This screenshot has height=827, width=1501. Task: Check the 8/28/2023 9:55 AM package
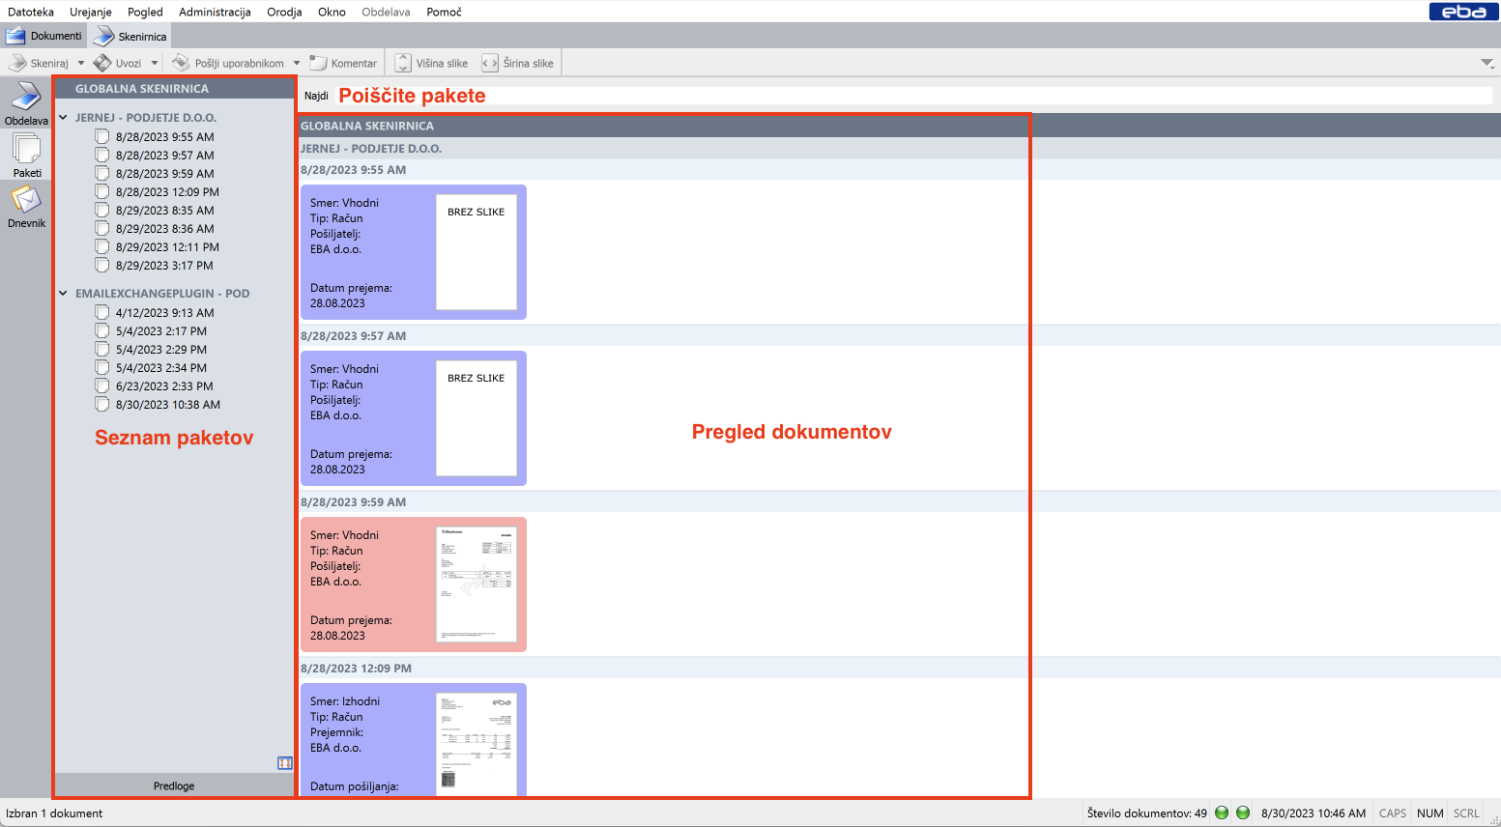[102, 137]
